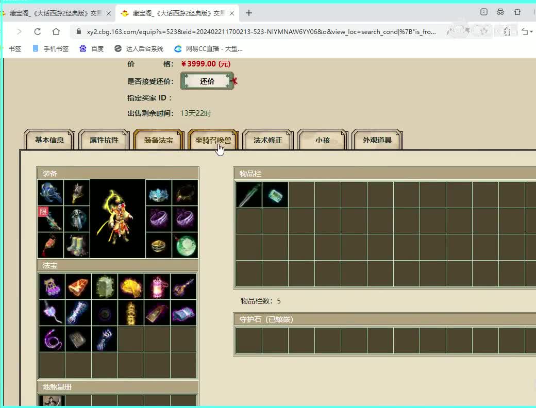Image resolution: width=536 pixels, height=408 pixels.
Task: Click the green jade orb equipment icon
Action: coord(185,245)
